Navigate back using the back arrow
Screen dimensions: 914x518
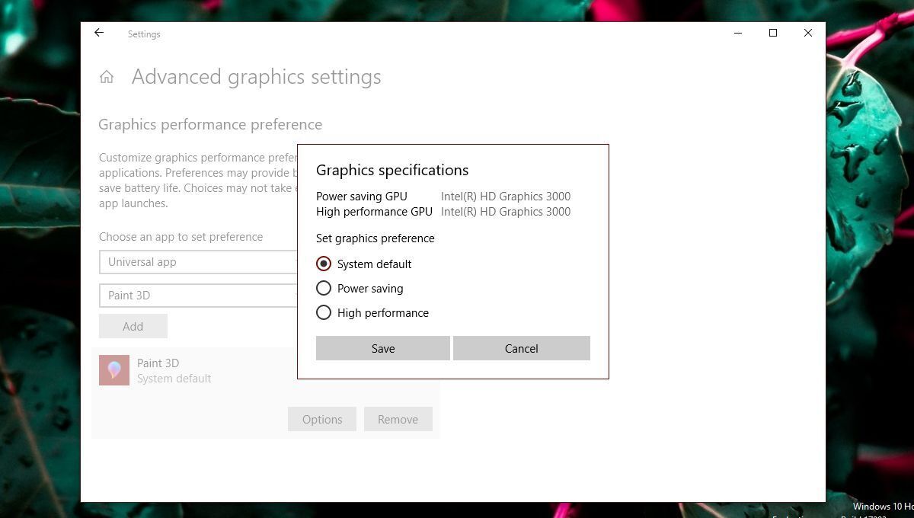(x=98, y=33)
